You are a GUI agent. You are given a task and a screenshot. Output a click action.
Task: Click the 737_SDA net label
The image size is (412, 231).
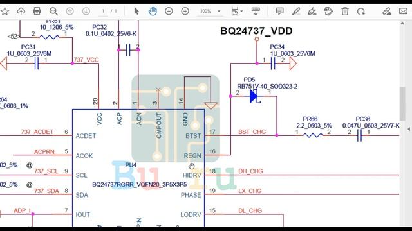[46, 191]
